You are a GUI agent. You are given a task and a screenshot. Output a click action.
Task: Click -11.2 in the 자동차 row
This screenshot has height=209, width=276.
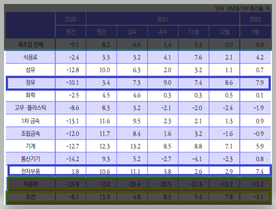point(257,184)
